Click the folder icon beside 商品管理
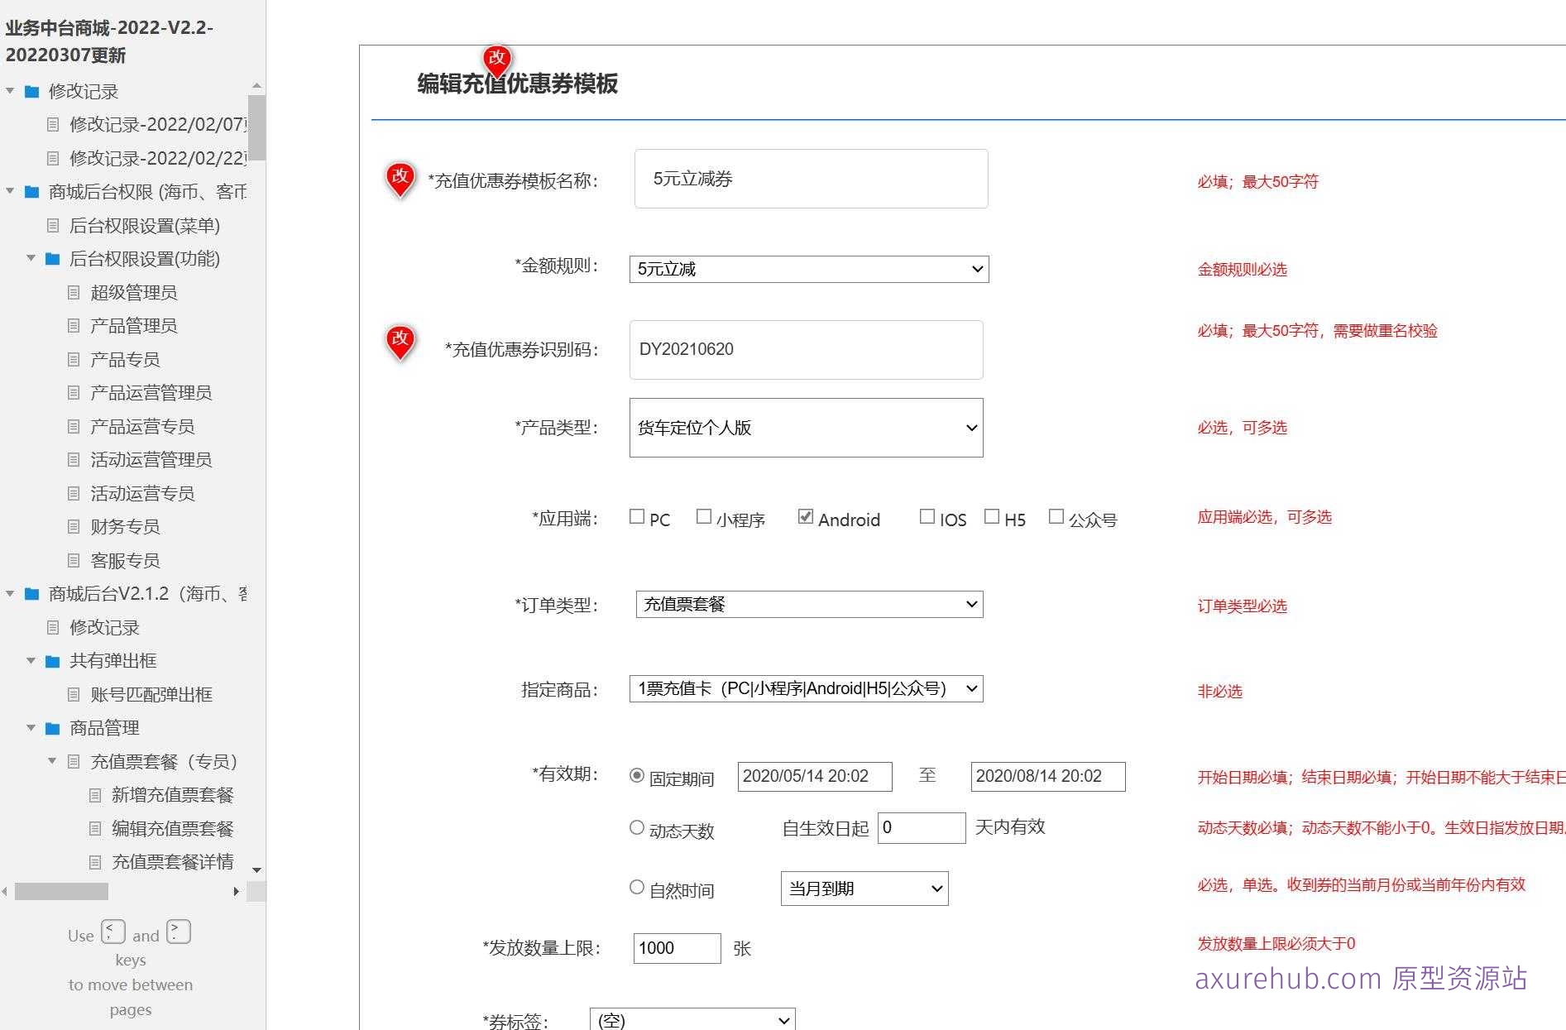The image size is (1566, 1030). tap(52, 728)
